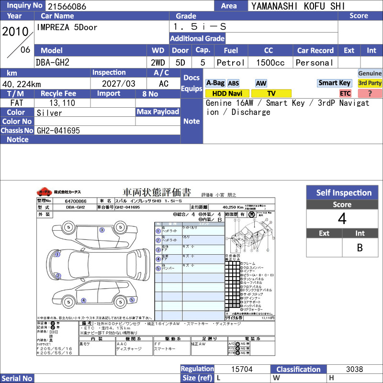Image resolution: width=383 pixels, height=383 pixels.
Task: Click circled number 2 in the damage list
Action: point(158,240)
